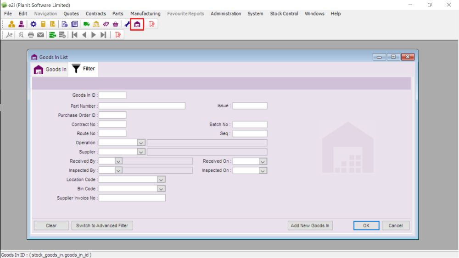459x258 pixels.
Task: Switch to the Goods In tab
Action: tap(50, 69)
